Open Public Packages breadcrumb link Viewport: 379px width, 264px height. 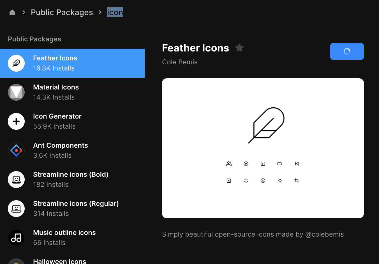tap(62, 12)
